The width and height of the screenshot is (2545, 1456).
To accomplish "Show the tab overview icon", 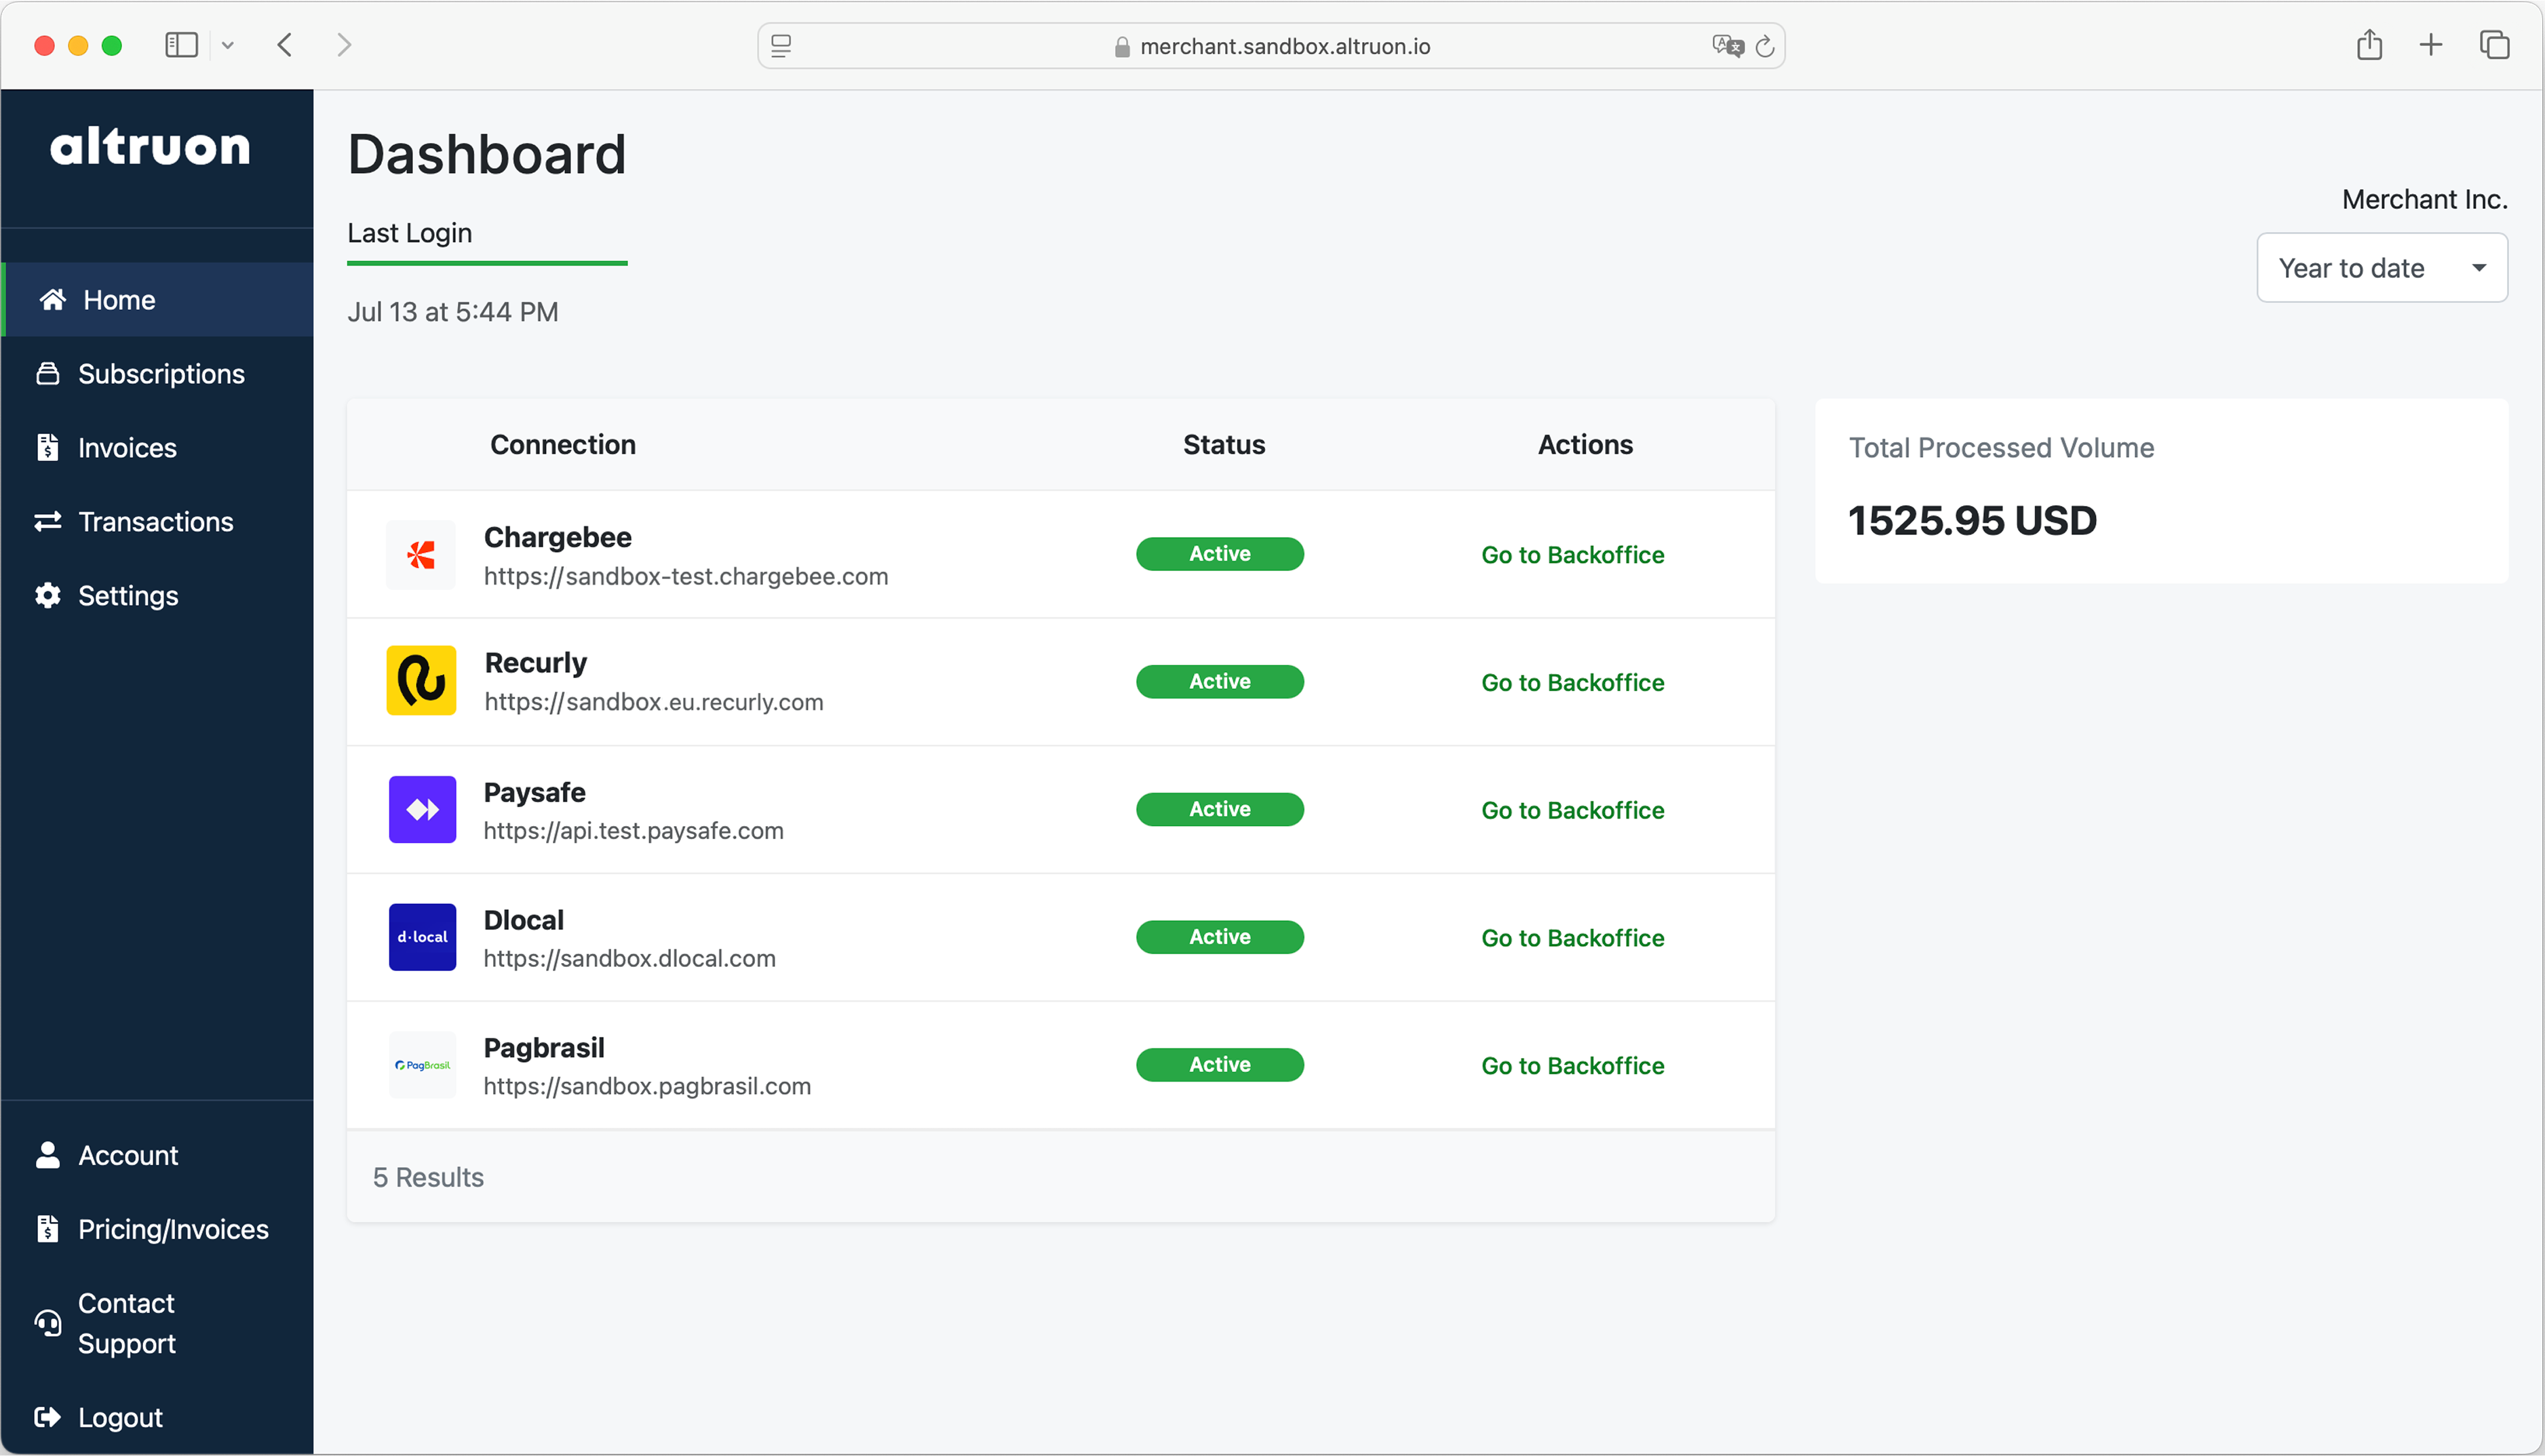I will tap(2494, 45).
